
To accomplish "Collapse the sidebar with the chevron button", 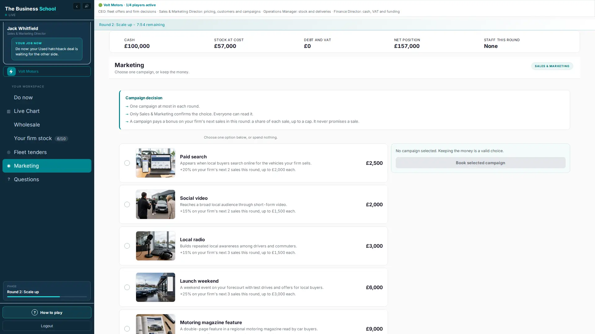I will [x=77, y=6].
